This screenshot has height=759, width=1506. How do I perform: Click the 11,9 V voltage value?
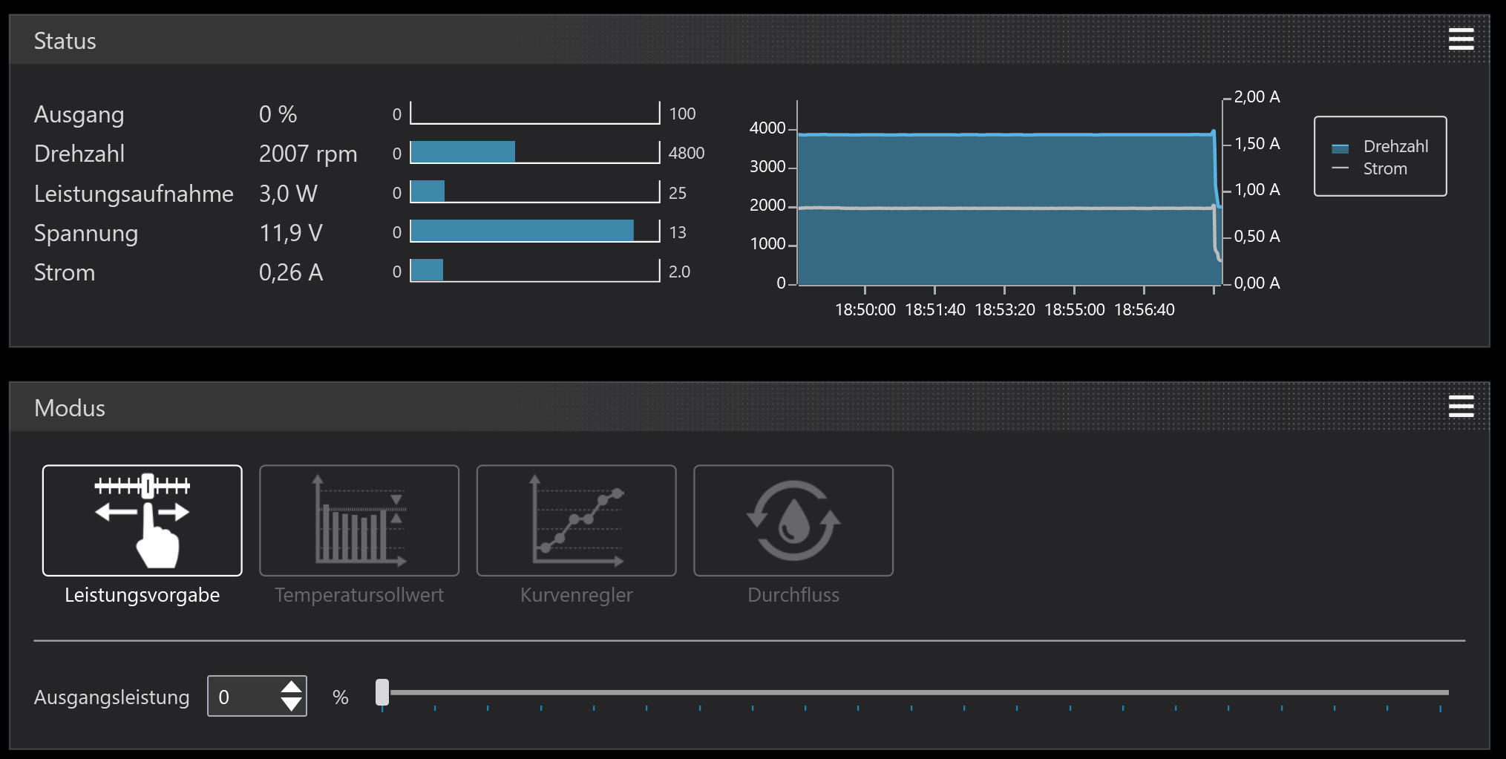pyautogui.click(x=291, y=233)
